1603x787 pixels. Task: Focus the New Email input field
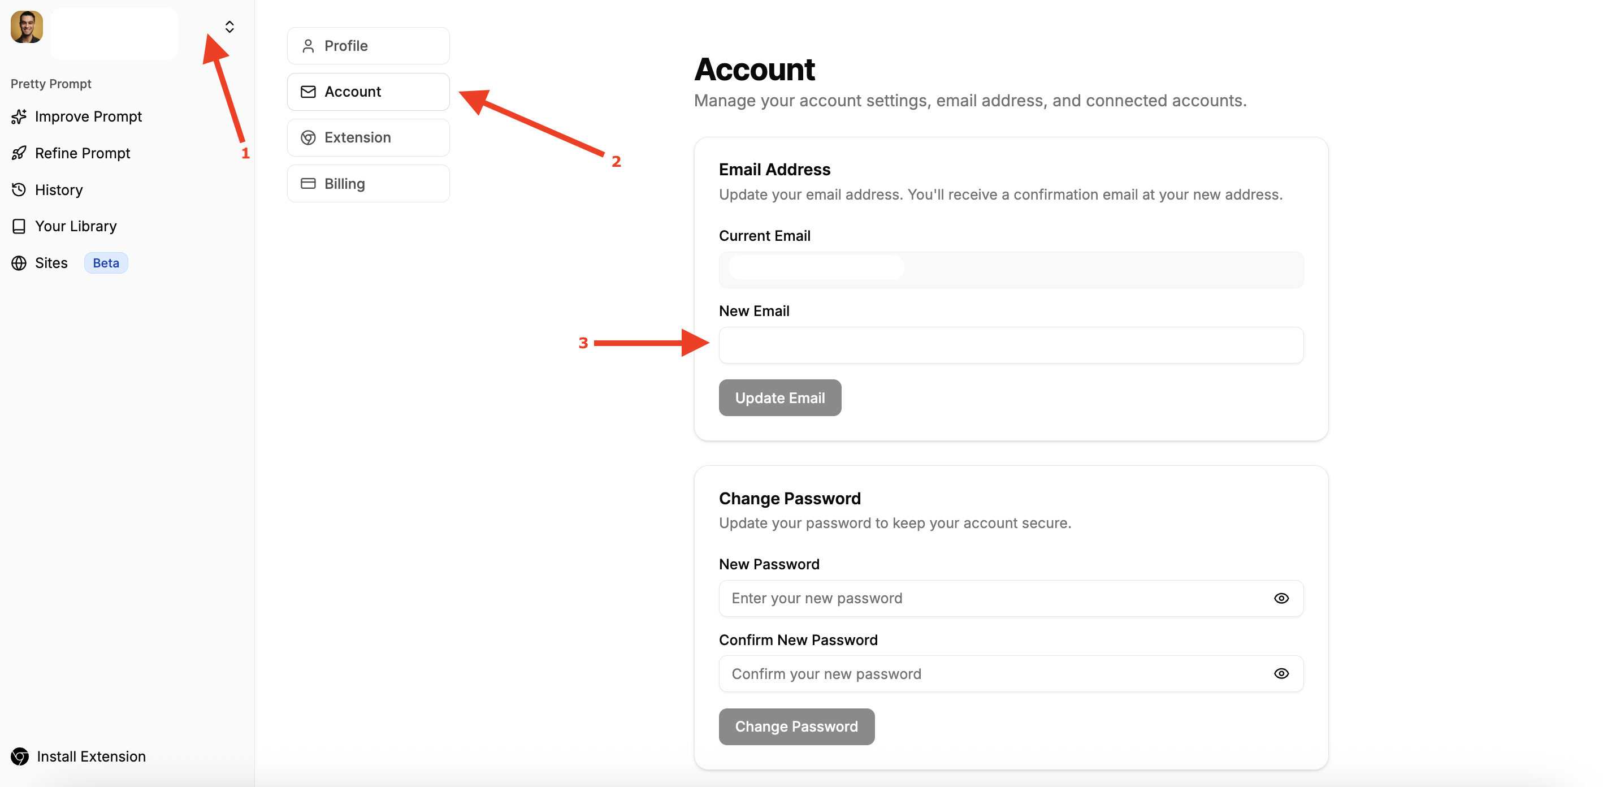click(1011, 345)
